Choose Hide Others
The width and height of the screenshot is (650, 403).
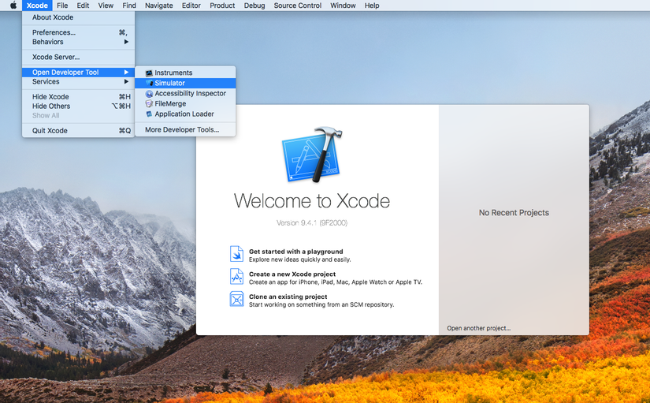[78, 106]
